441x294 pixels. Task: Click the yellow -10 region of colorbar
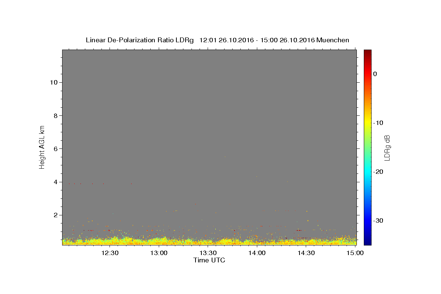click(x=367, y=123)
